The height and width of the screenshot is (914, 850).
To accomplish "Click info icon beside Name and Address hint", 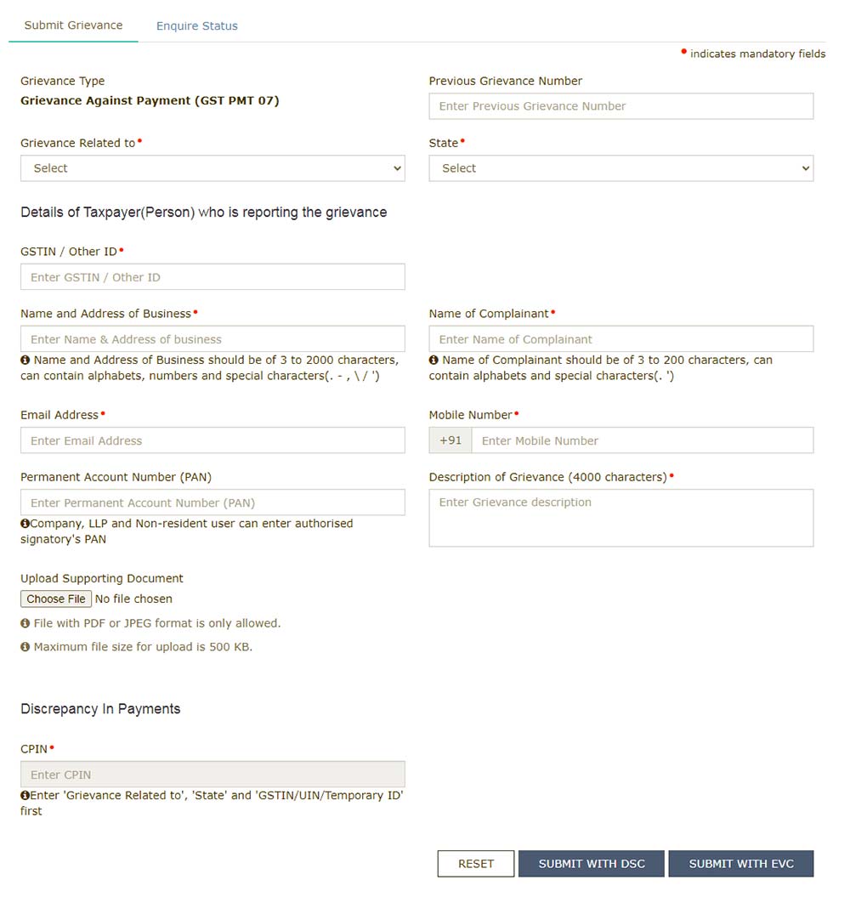I will click(x=25, y=360).
